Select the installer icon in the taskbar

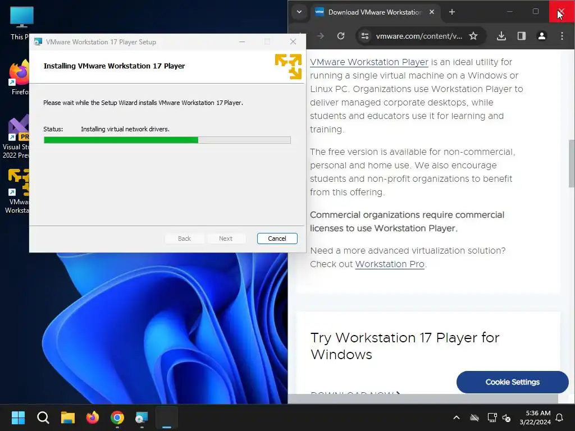pyautogui.click(x=142, y=418)
